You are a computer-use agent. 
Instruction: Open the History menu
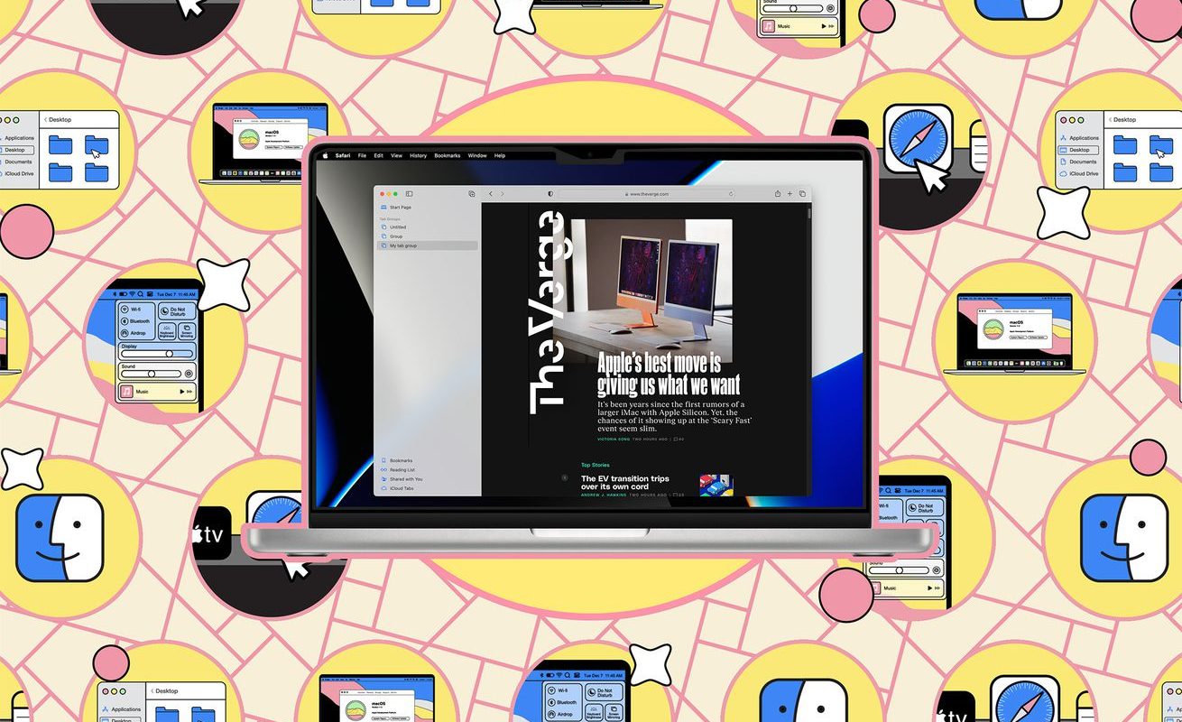[x=418, y=155]
